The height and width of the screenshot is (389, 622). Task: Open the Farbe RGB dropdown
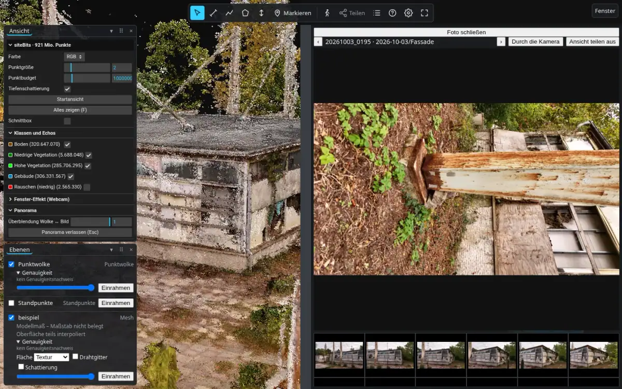74,57
